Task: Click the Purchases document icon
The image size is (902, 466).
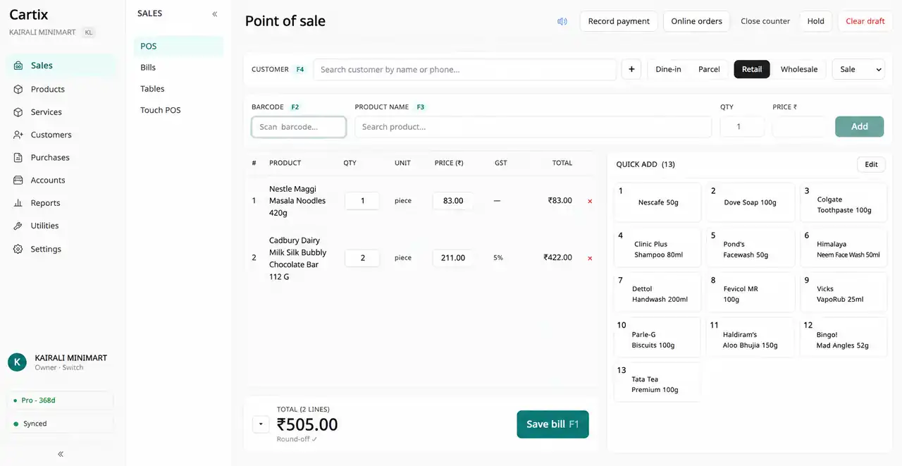Action: tap(18, 157)
